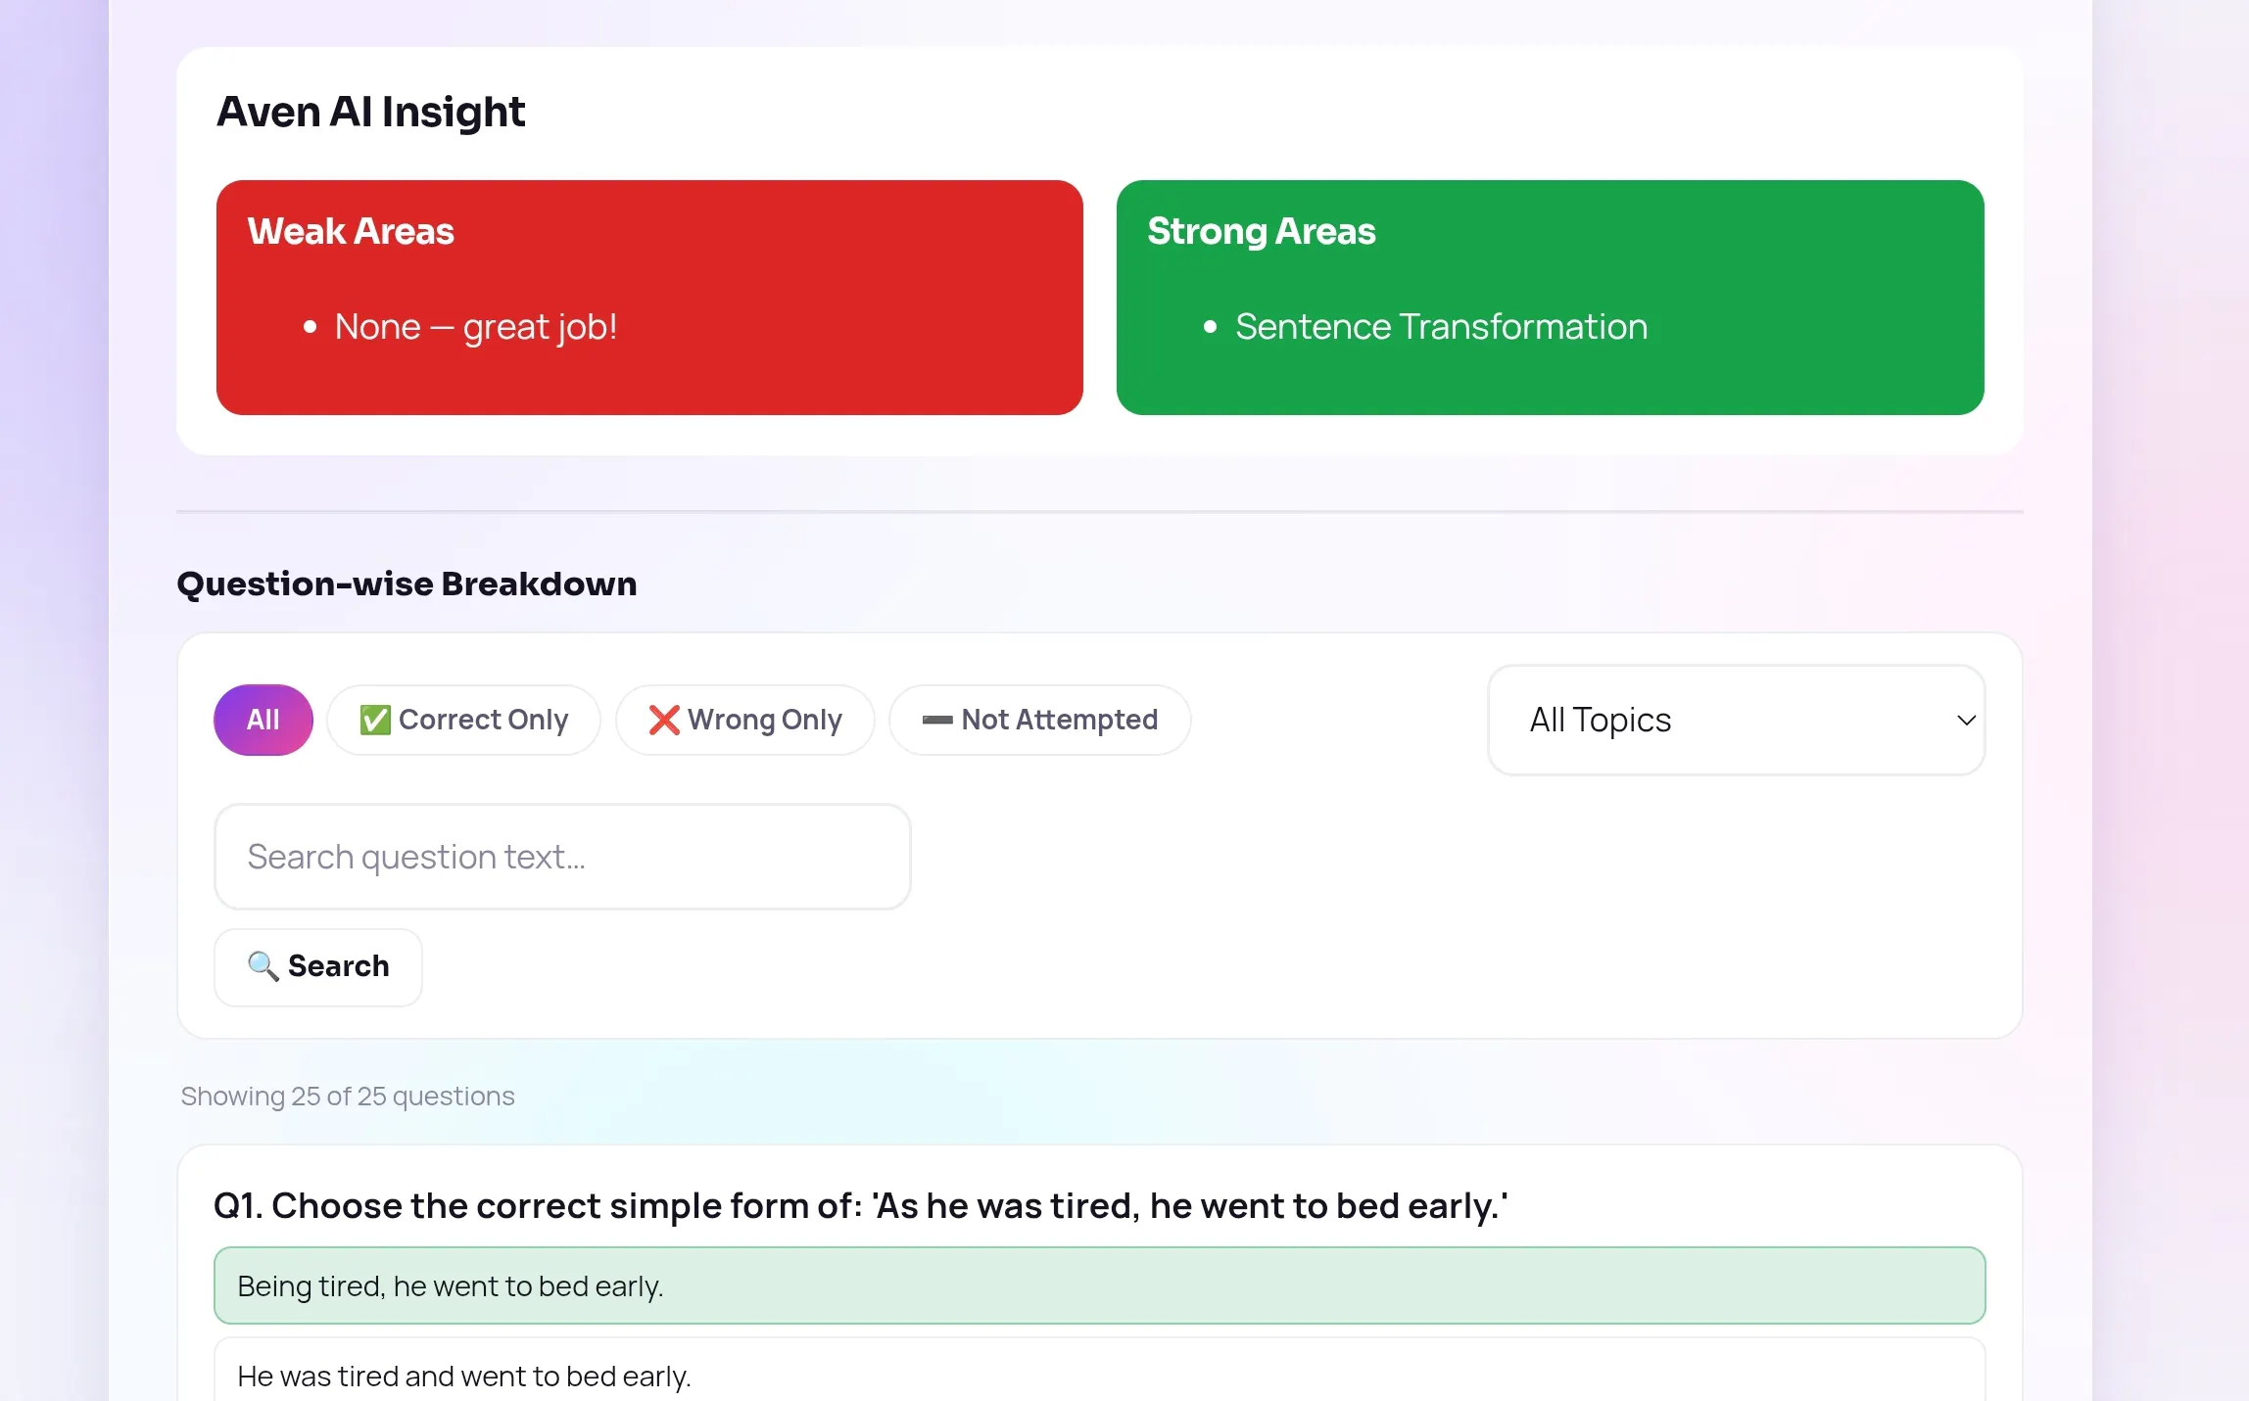
Task: Click the Sentence Transformation strong area item
Action: (x=1441, y=327)
